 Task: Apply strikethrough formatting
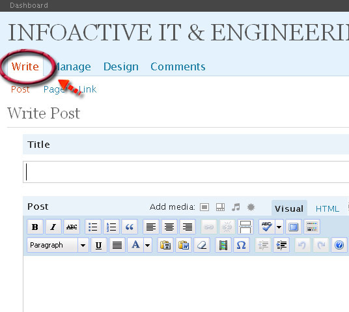(x=72, y=227)
